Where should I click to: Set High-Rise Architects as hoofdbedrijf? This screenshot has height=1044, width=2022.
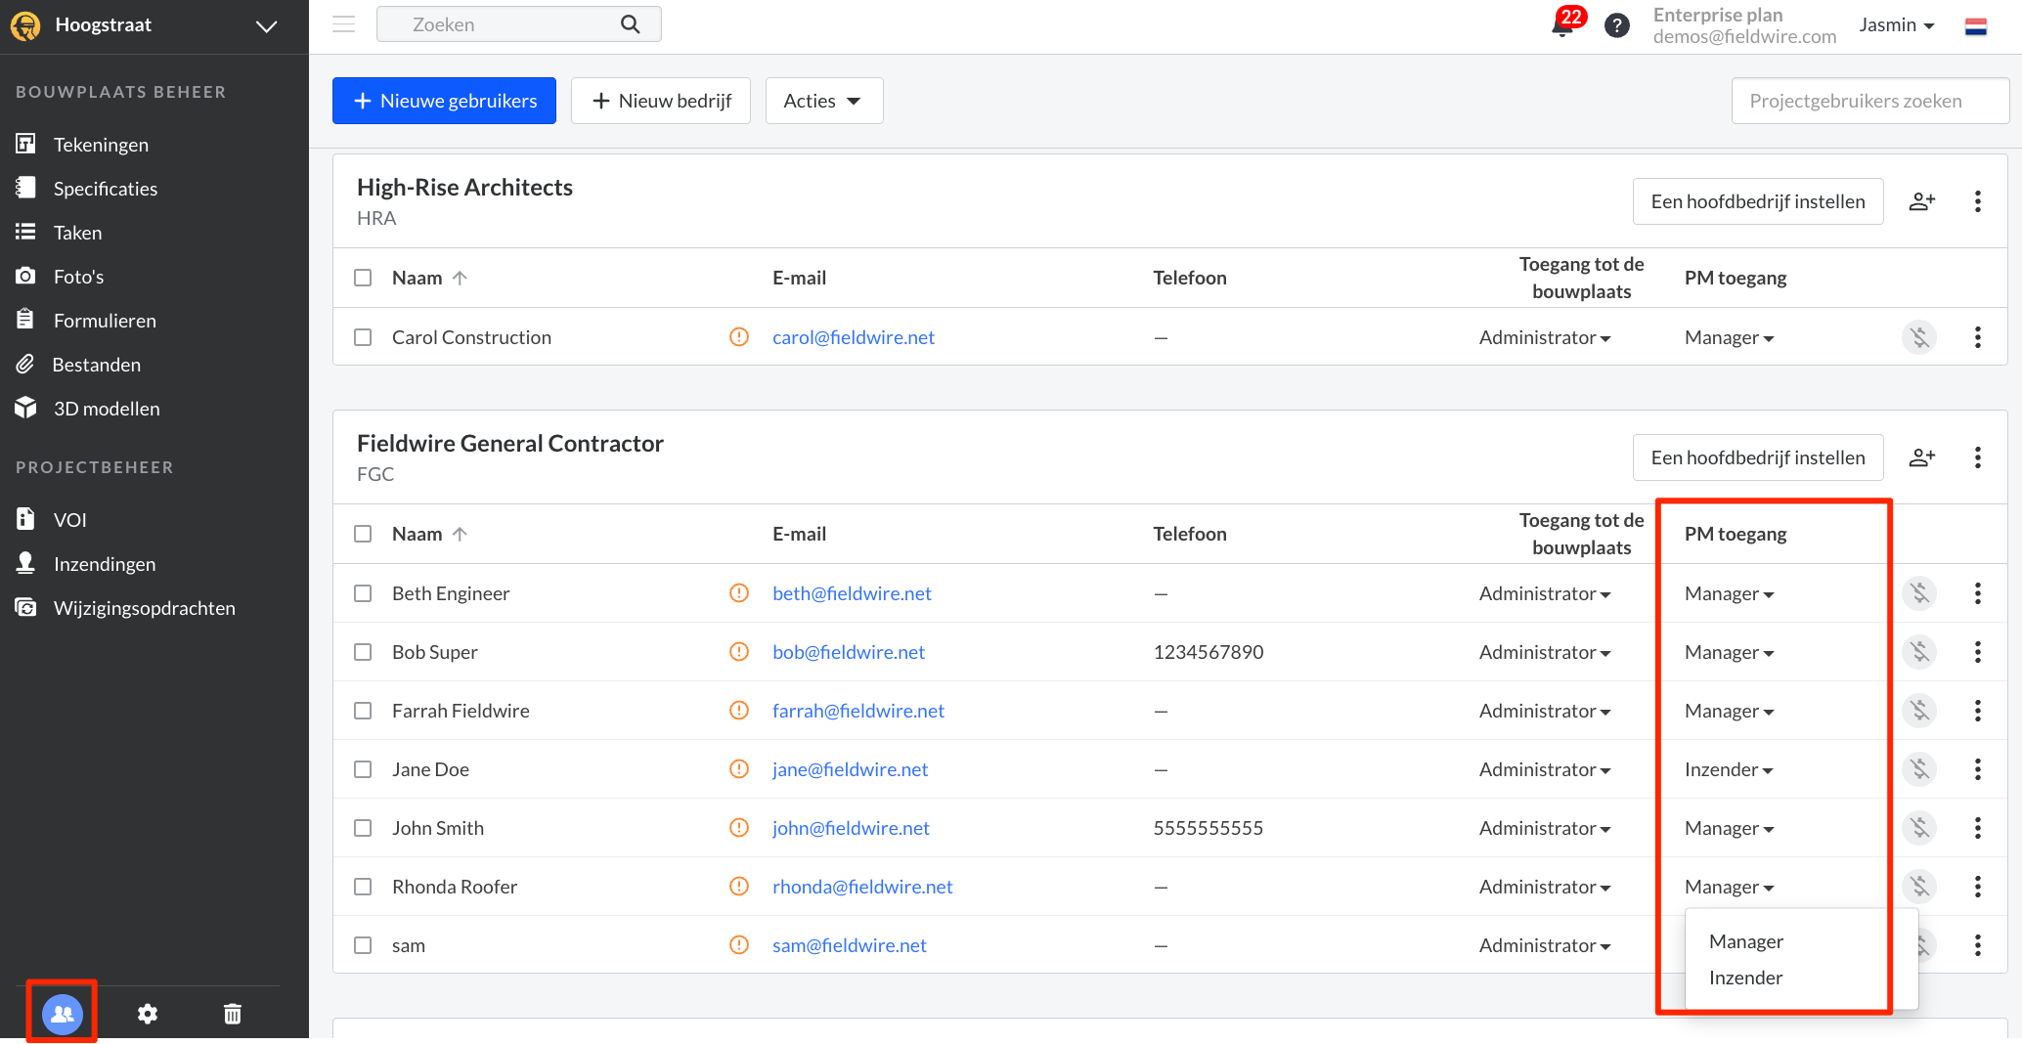click(x=1758, y=201)
